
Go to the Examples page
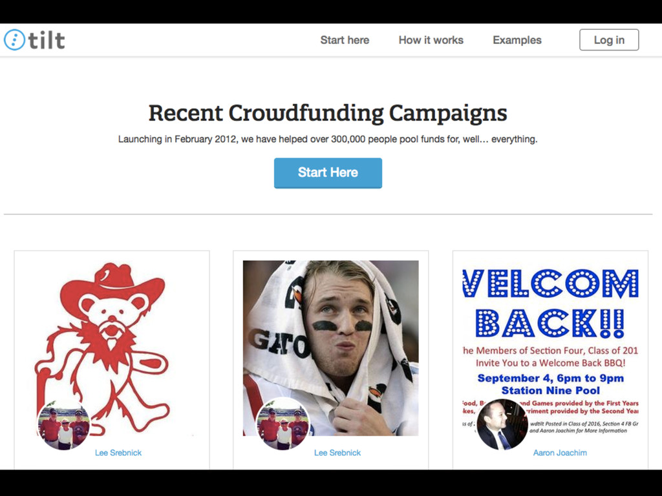[x=517, y=40]
